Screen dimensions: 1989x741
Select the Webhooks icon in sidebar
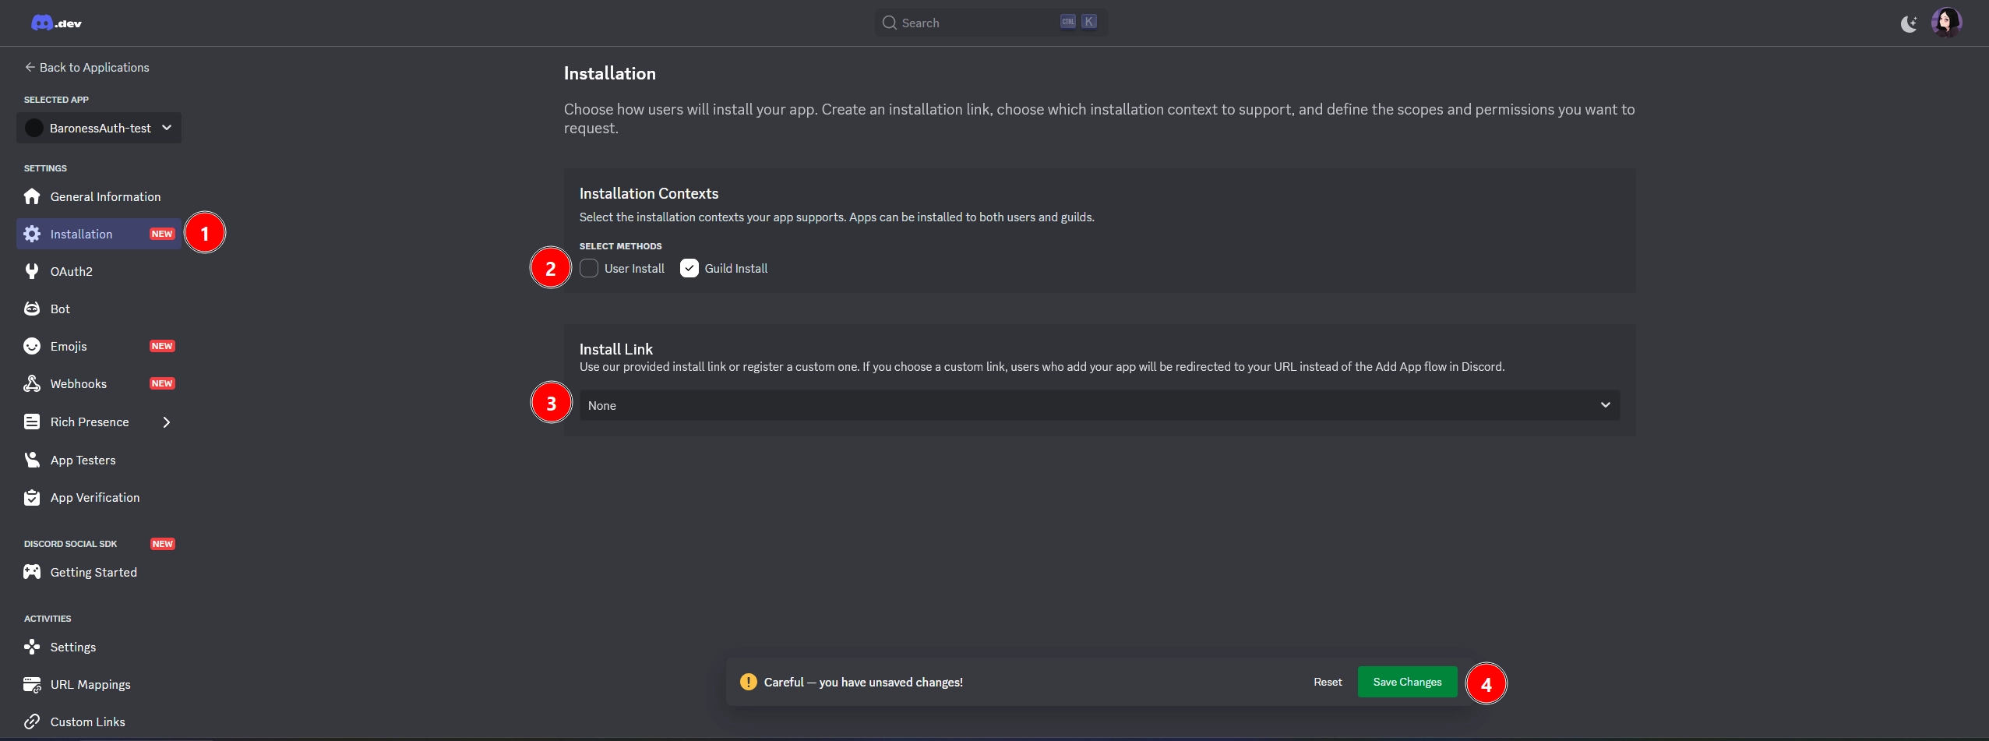point(32,383)
